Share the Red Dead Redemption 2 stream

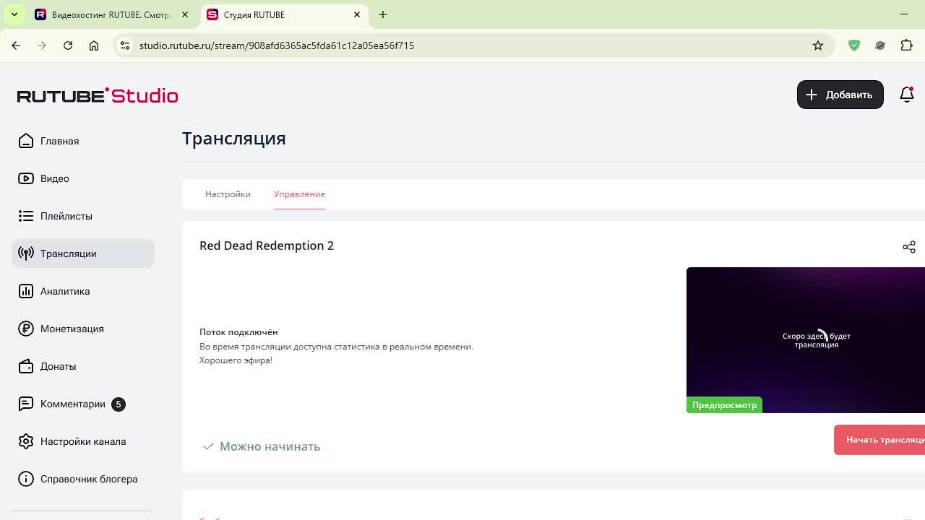pos(909,247)
